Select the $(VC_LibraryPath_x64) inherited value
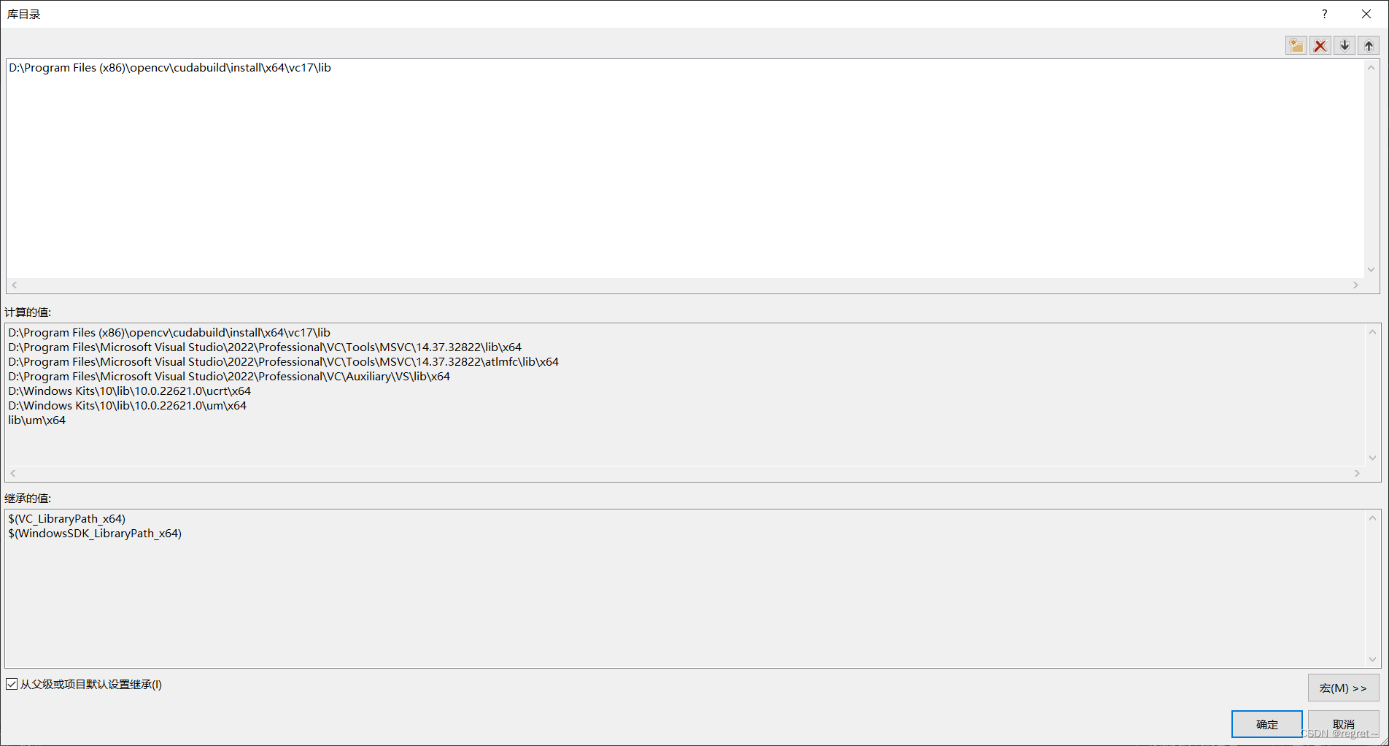Screen dimensions: 1389x746 (x=67, y=518)
